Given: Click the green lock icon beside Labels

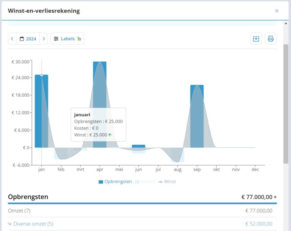Looking at the screenshot, I should (x=79, y=39).
